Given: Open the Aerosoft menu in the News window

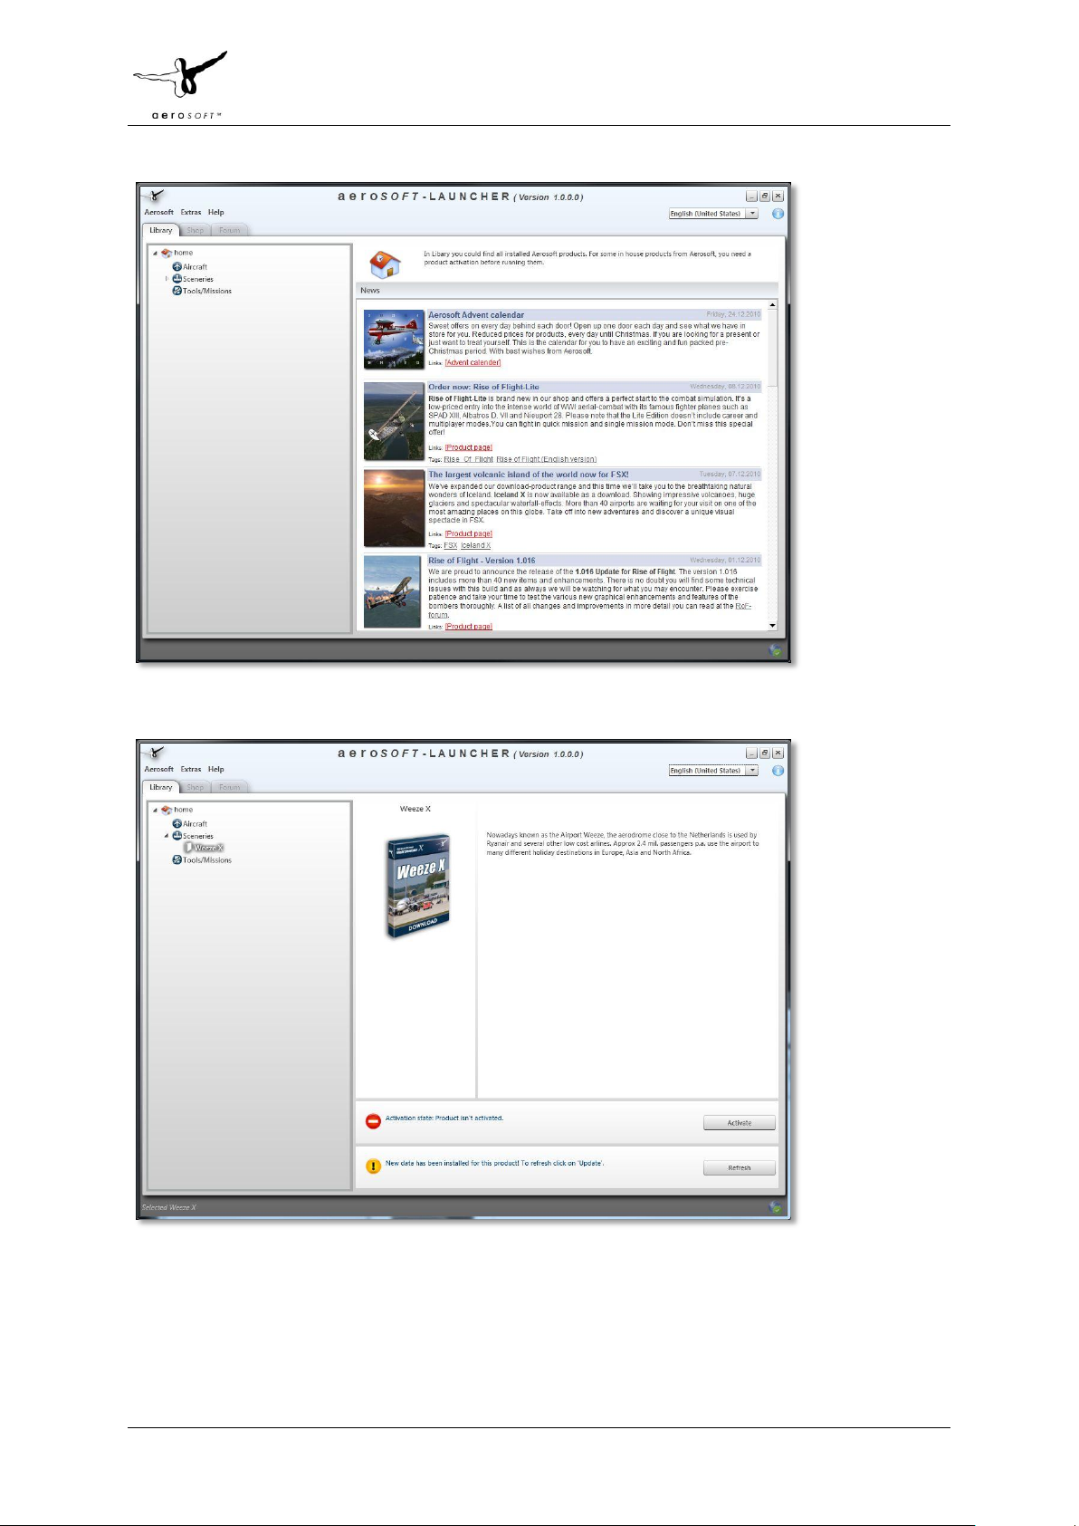Looking at the screenshot, I should [159, 212].
